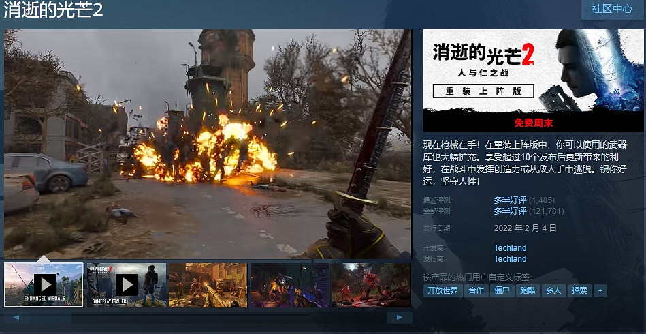Click the 免费周末 banner text

[x=534, y=123]
